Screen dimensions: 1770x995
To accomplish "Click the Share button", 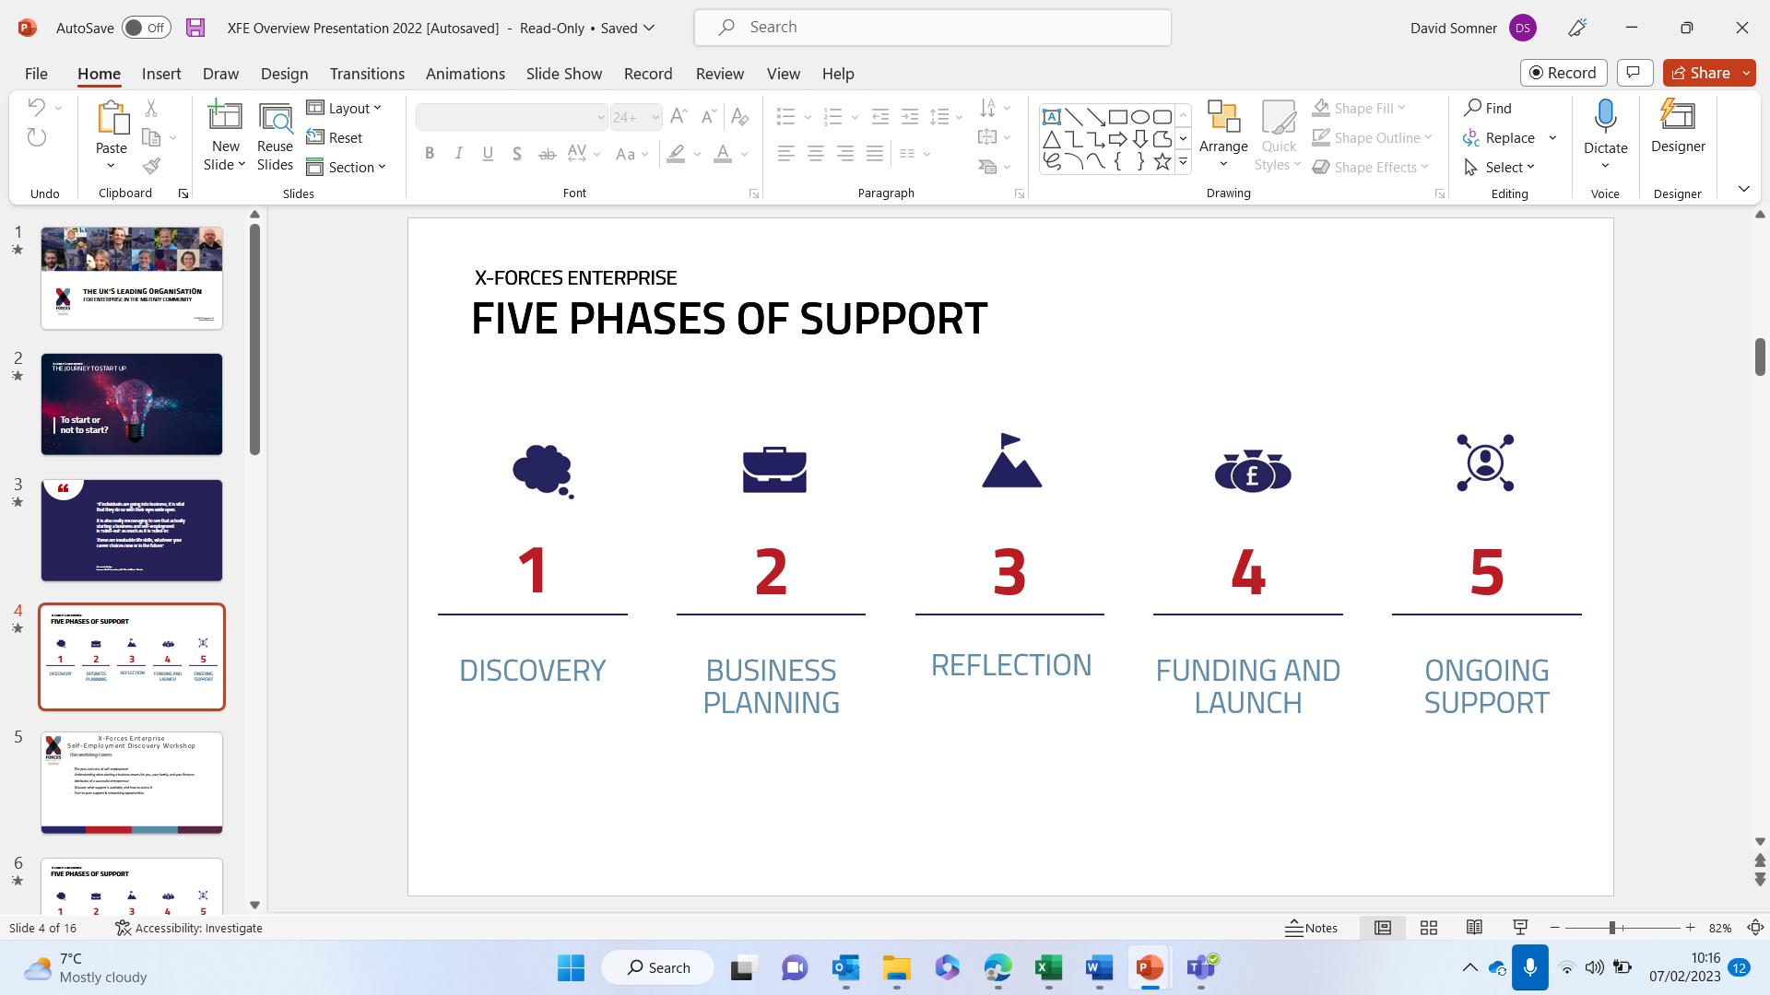I will 1700,73.
